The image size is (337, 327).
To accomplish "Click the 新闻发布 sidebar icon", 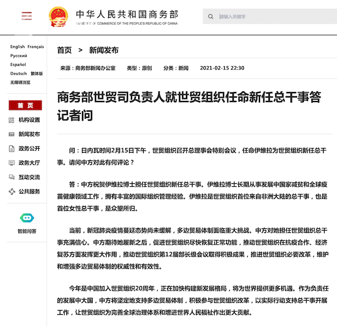I will (12, 135).
